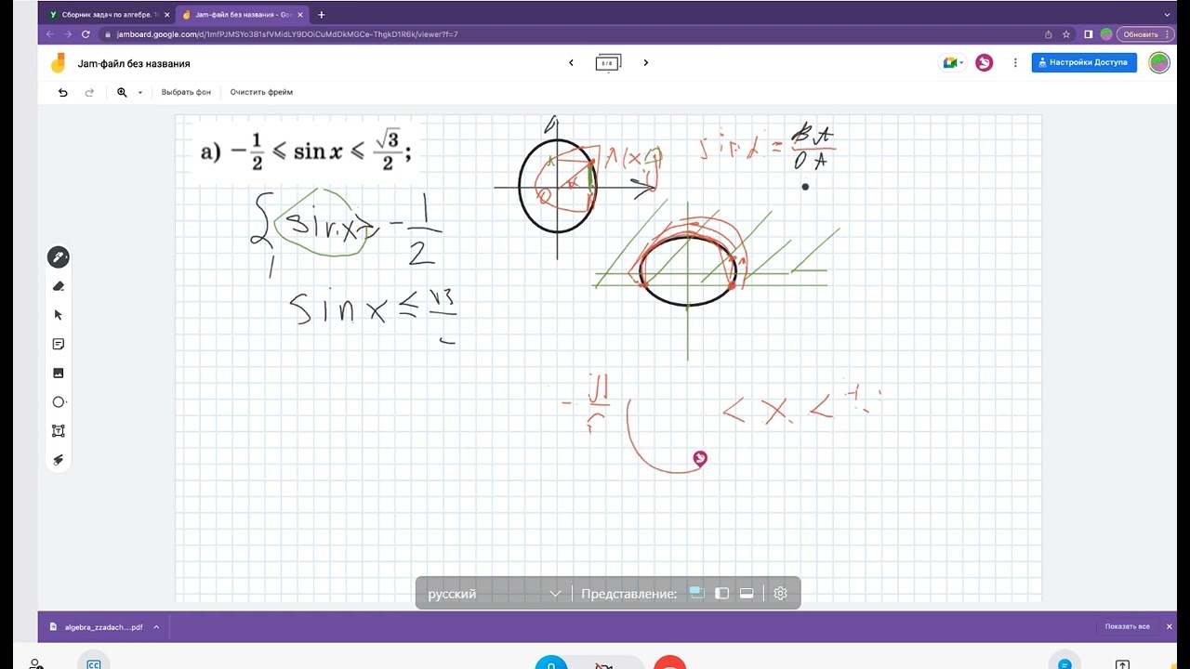
Task: Click 'Настройки Доступа' share button
Action: coord(1084,62)
